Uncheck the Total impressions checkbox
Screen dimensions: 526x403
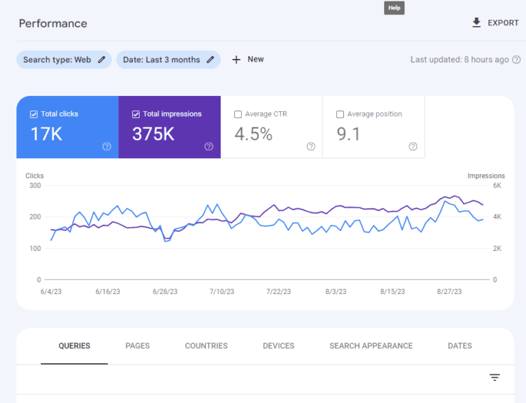(x=136, y=114)
